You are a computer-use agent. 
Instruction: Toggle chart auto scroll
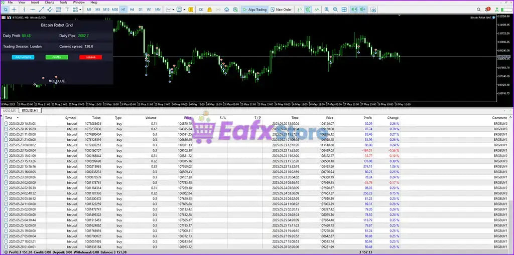pyautogui.click(x=354, y=10)
